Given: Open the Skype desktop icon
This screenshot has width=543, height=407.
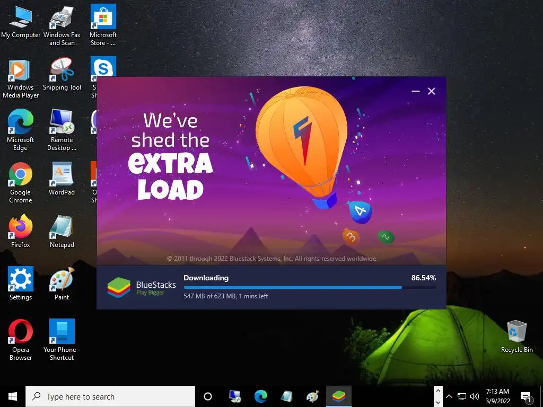Looking at the screenshot, I should coord(103,67).
